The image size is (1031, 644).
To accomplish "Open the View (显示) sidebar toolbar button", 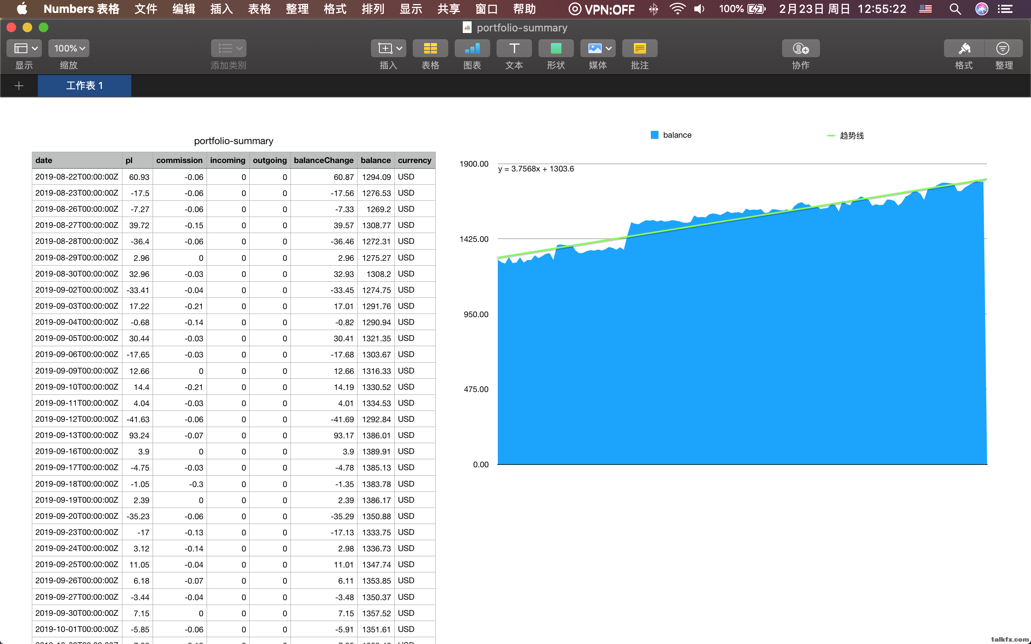I will click(24, 49).
